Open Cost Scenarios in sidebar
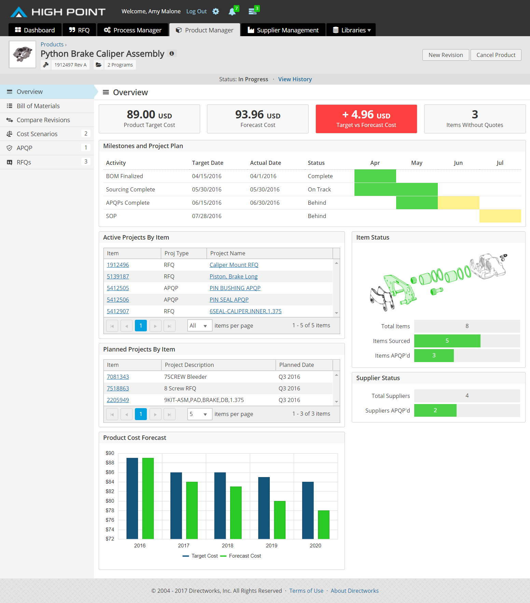 click(x=37, y=134)
